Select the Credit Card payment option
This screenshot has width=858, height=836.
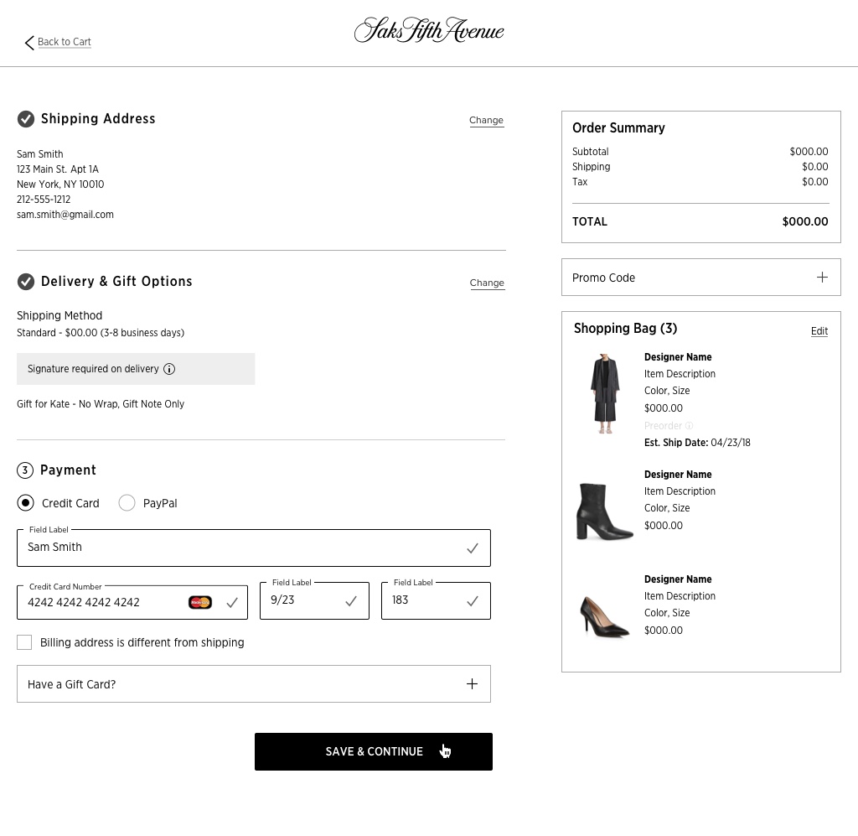pos(26,503)
